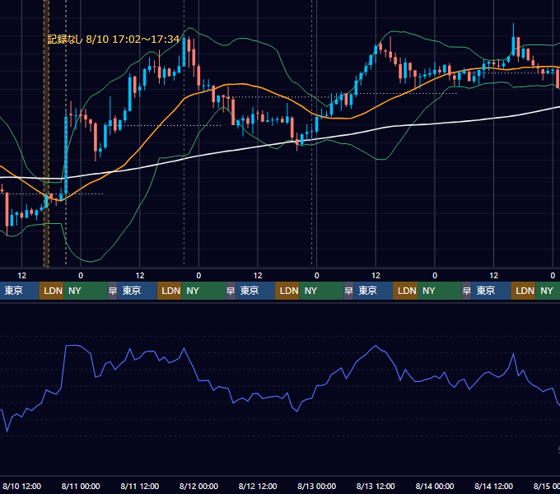560x494 pixels.
Task: Click the tall cyan breakout candle on 8/10 evening
Action: 66,155
